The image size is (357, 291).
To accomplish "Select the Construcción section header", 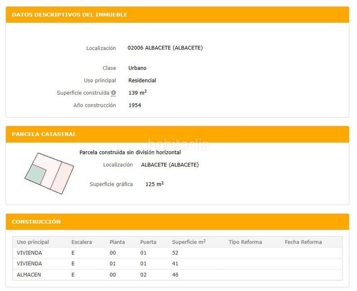I will [36, 222].
